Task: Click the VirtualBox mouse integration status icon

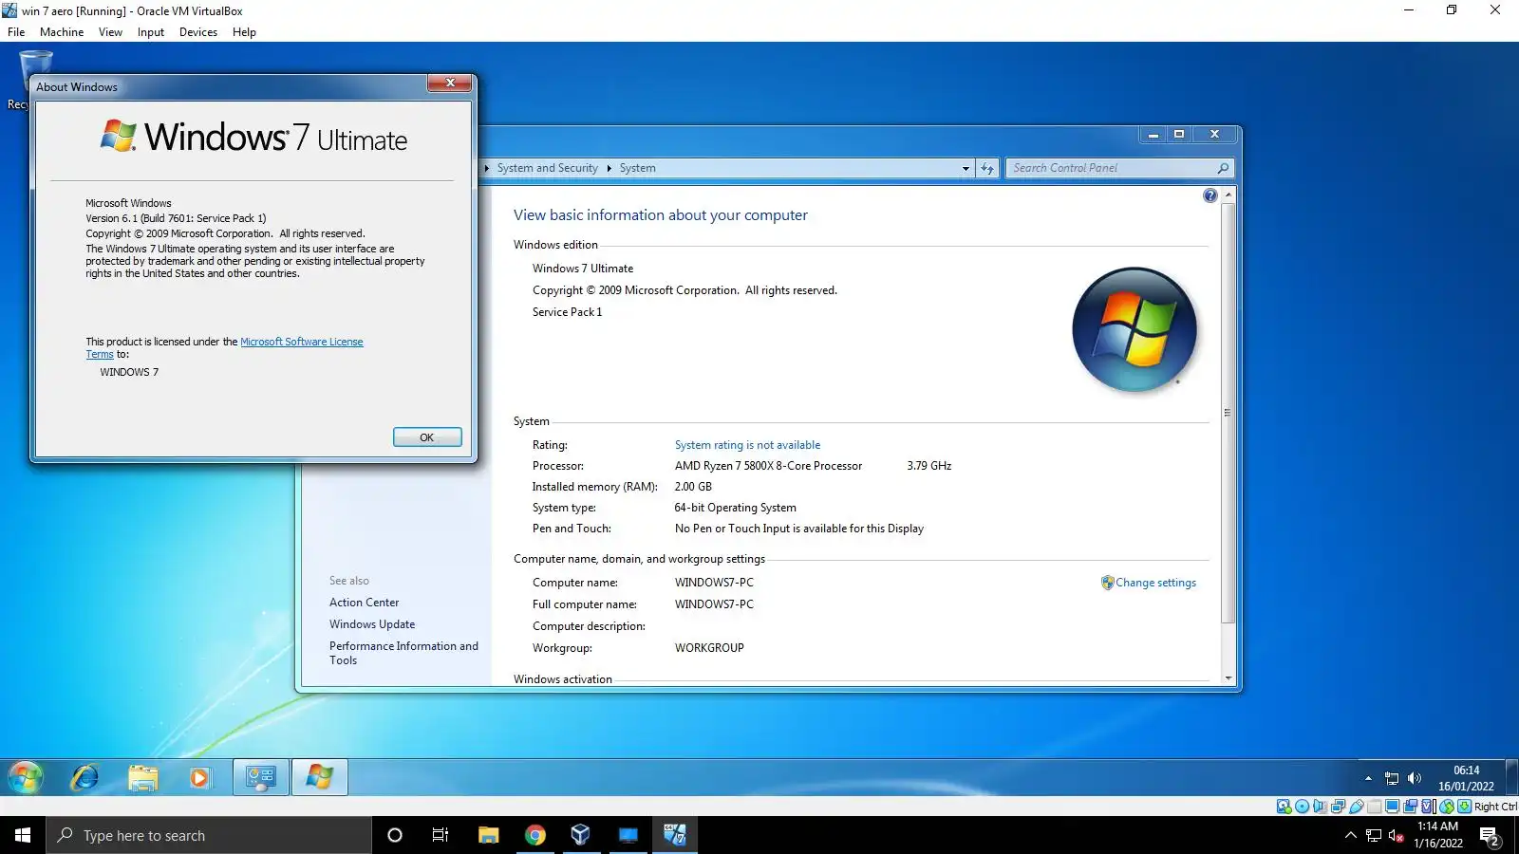Action: click(x=1447, y=807)
